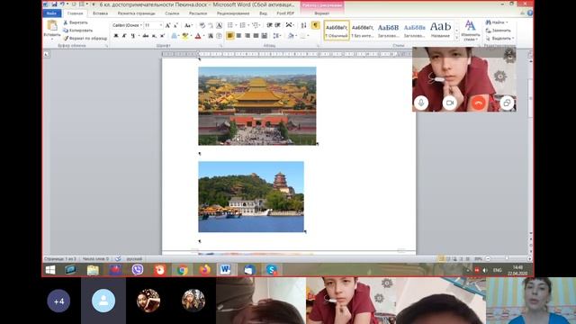Click the Replace (Заменить) command

pos(498,31)
